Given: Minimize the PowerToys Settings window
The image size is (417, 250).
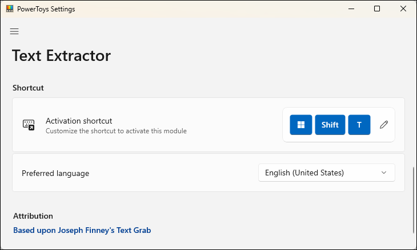Looking at the screenshot, I should click(x=351, y=9).
